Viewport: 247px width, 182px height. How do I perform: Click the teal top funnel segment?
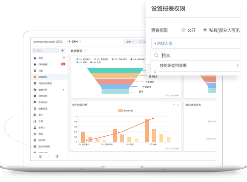coord(115,70)
